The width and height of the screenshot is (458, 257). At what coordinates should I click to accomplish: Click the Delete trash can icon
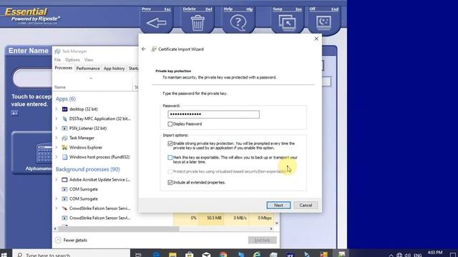198,23
